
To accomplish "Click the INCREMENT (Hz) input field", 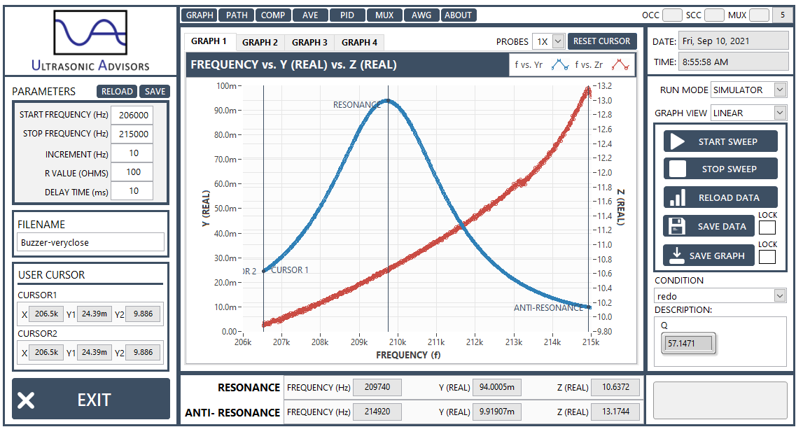I will pos(132,153).
